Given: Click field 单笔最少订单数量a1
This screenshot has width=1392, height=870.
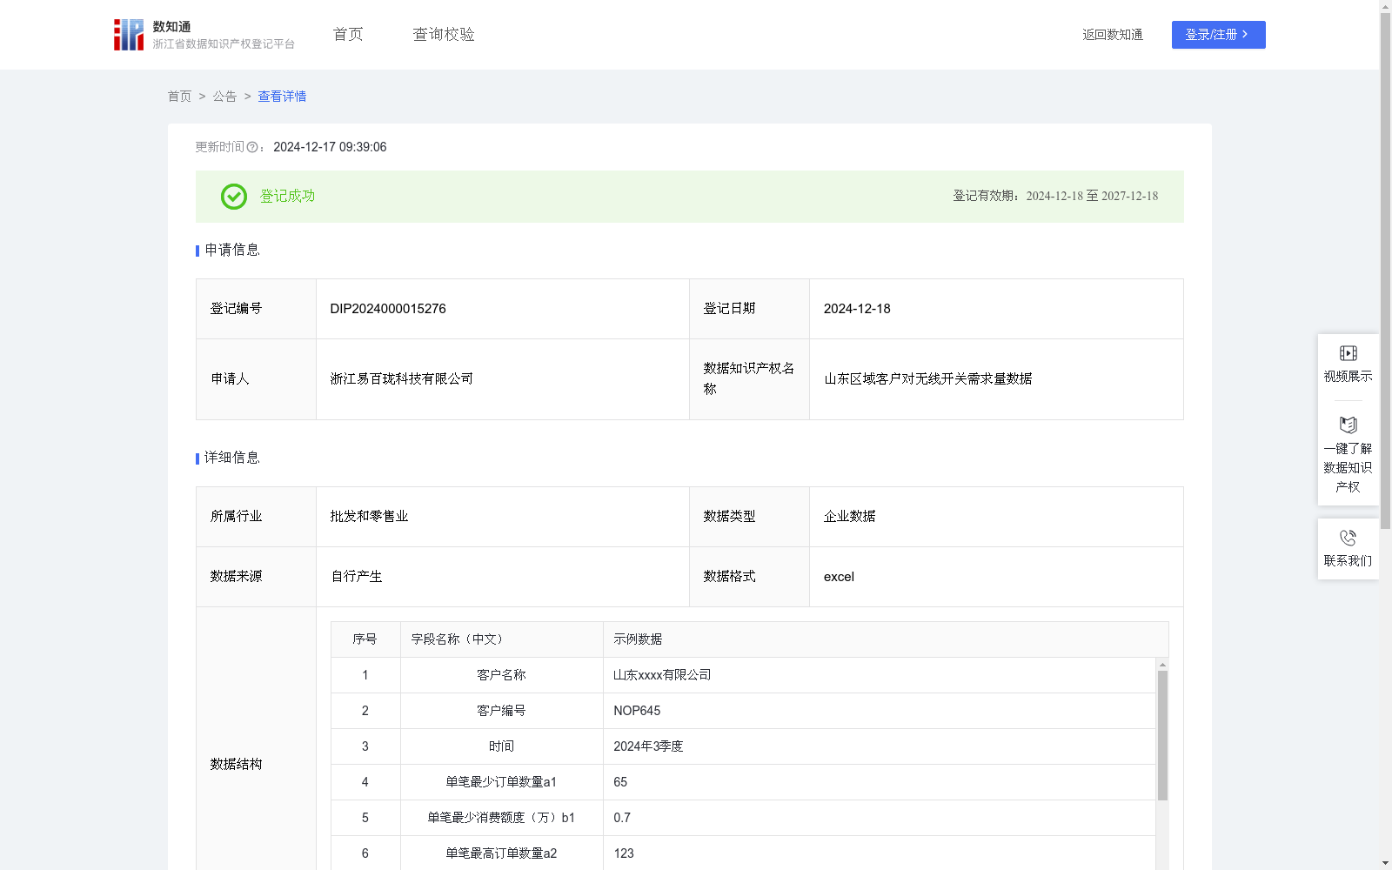Looking at the screenshot, I should [x=501, y=782].
